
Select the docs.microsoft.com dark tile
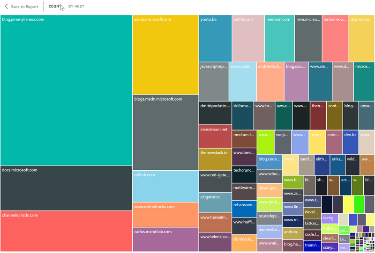(66, 188)
